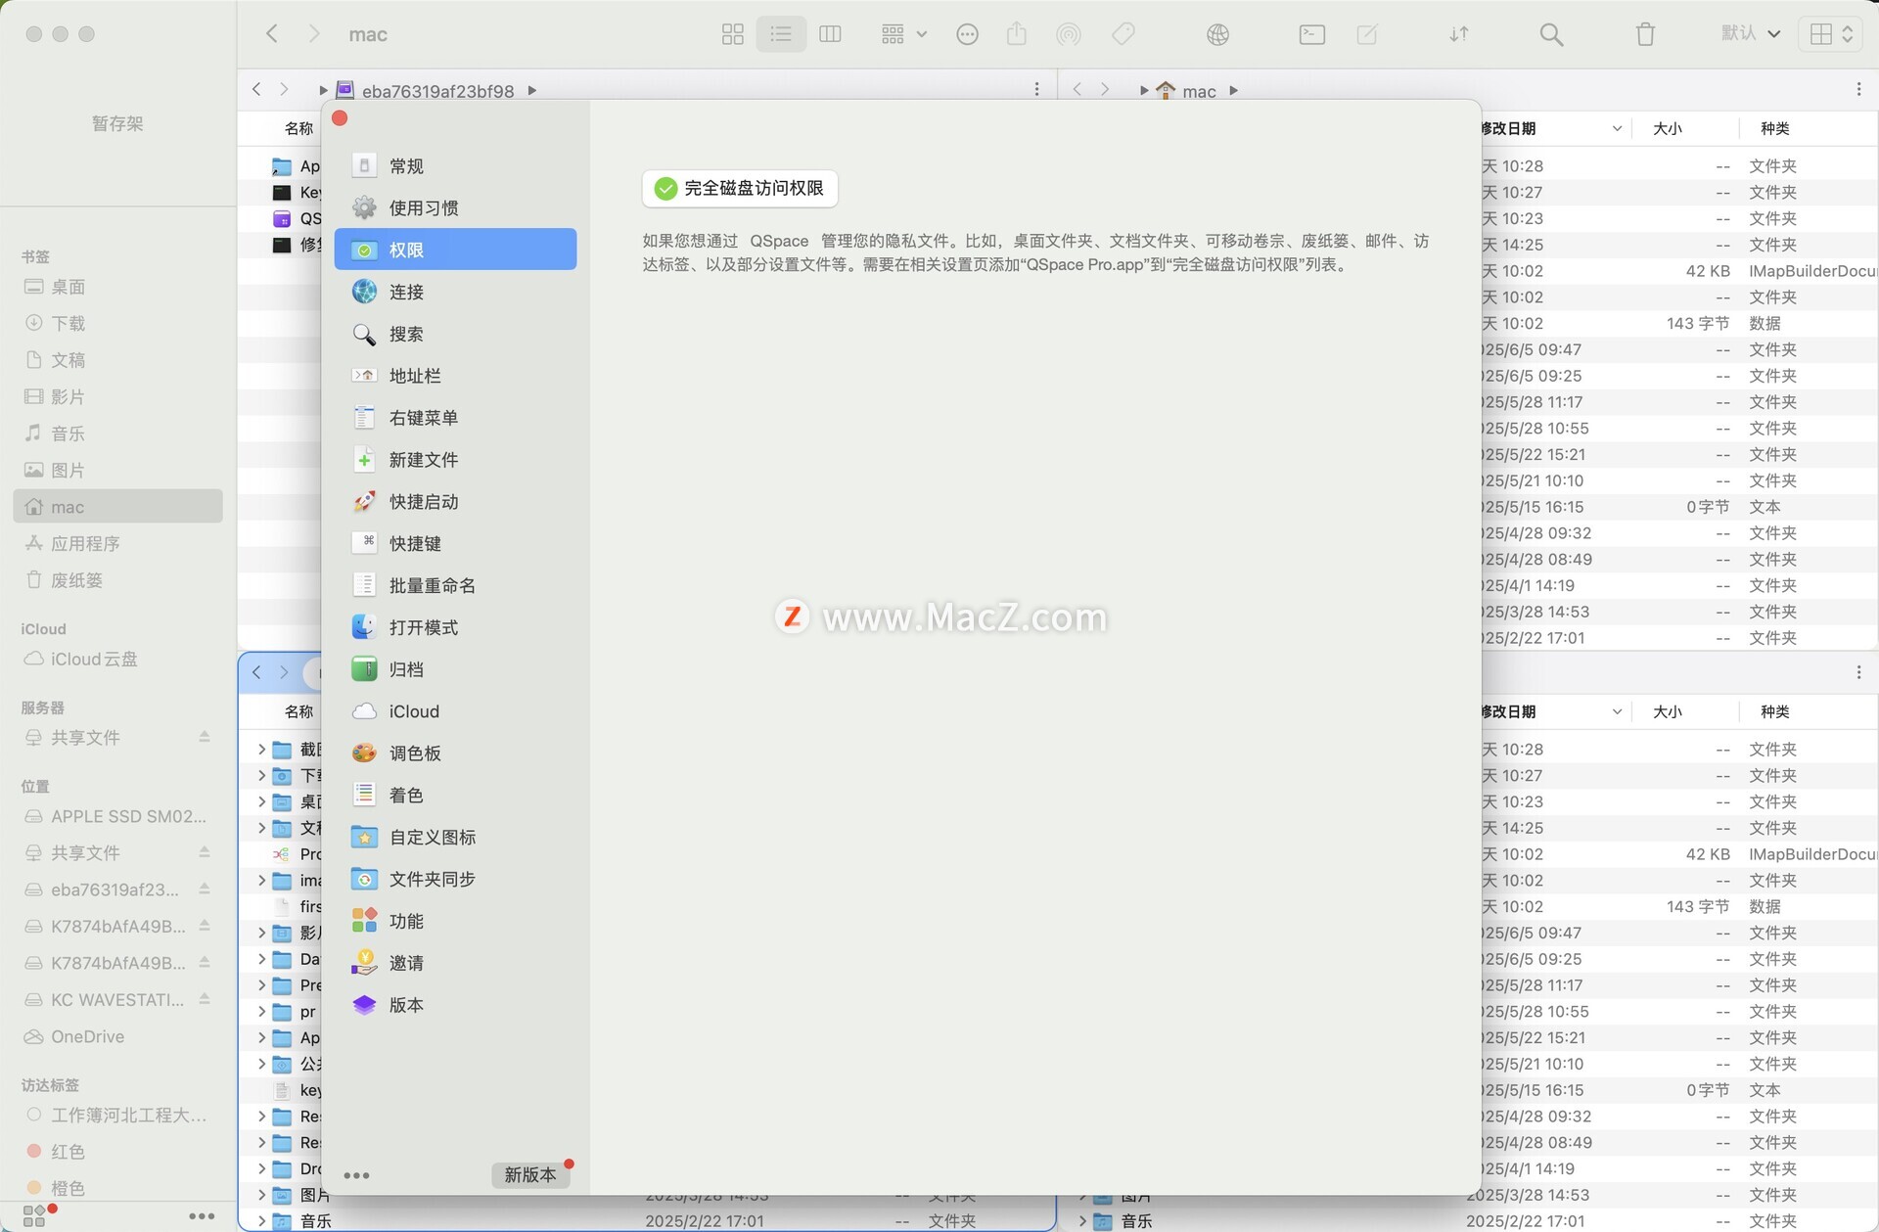Open 快捷启动 preferences tab
The height and width of the screenshot is (1232, 1879).
[x=455, y=501]
